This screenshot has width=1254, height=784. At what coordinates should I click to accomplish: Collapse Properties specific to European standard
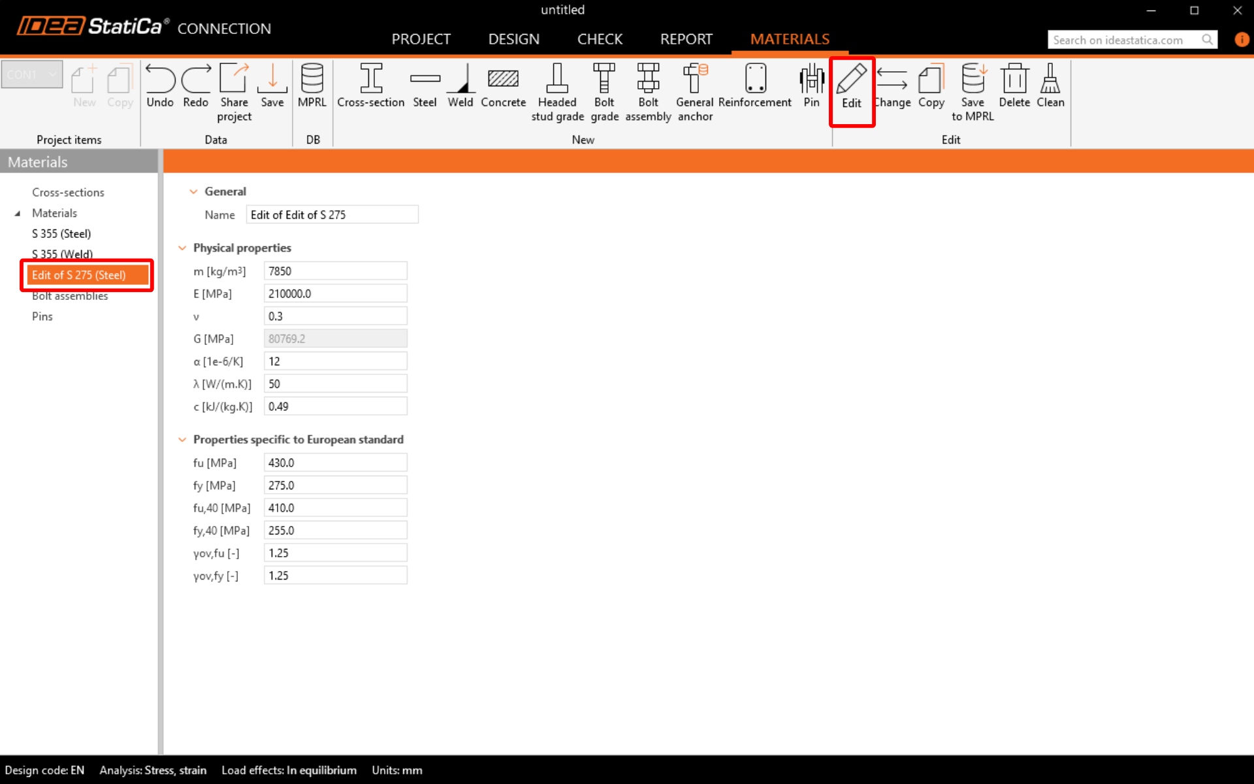click(182, 440)
